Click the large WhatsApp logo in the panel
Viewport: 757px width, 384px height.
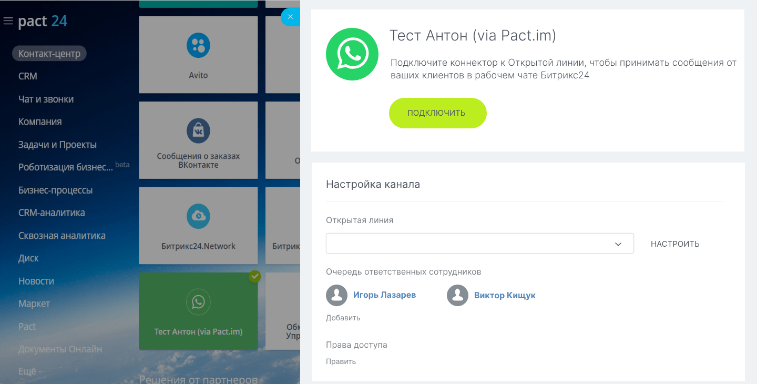[352, 54]
